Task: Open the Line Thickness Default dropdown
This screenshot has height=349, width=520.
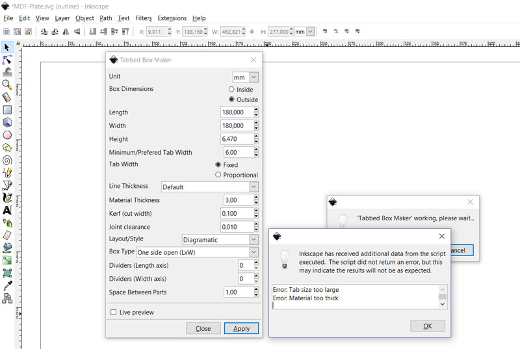Action: [210, 187]
